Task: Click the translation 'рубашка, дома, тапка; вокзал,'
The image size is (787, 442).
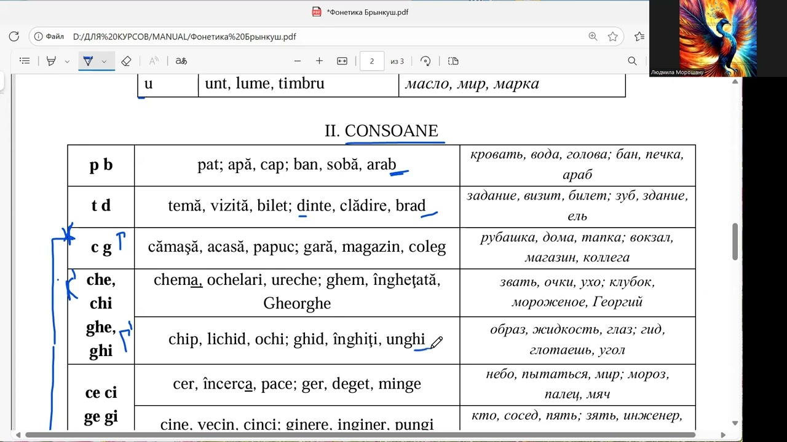Action: coord(577,238)
